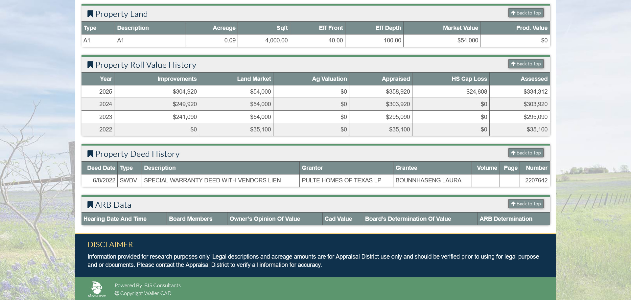Select the 0.09 acreage cell
The height and width of the screenshot is (300, 631).
point(211,40)
